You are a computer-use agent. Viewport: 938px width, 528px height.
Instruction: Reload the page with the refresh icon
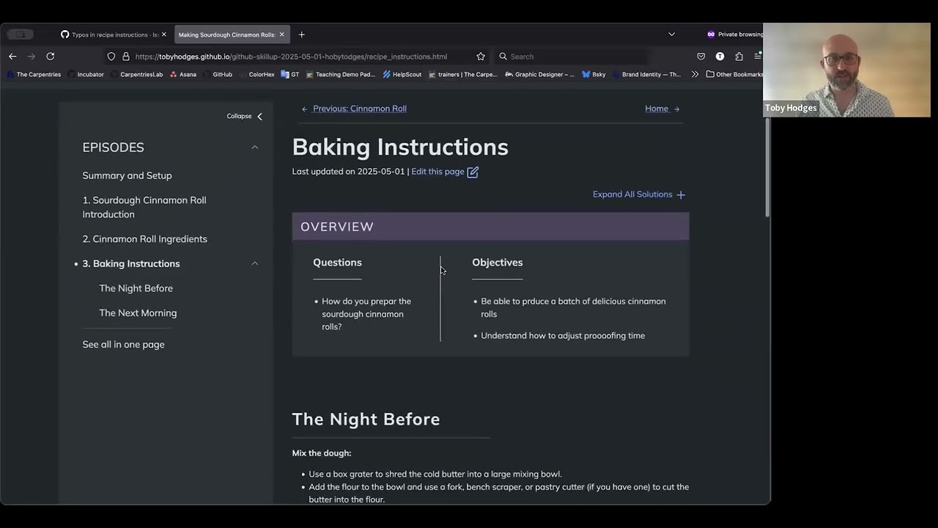click(51, 56)
